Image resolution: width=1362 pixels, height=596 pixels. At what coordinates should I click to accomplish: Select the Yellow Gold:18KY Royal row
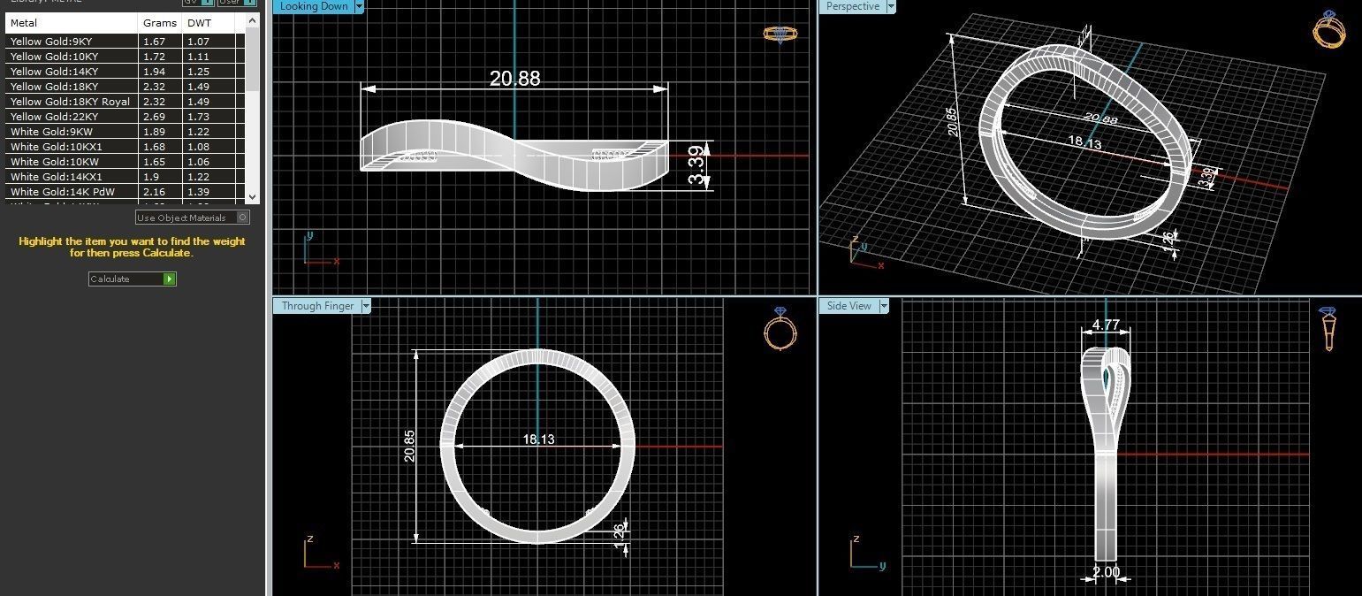click(125, 102)
